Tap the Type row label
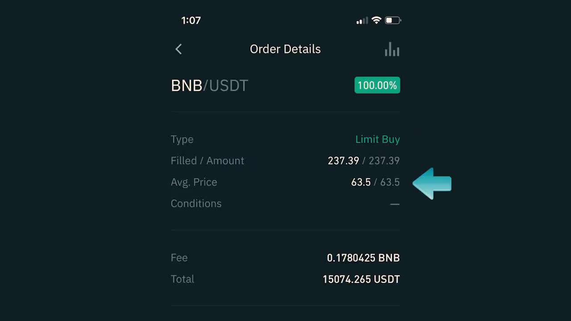The image size is (571, 321). pyautogui.click(x=182, y=139)
